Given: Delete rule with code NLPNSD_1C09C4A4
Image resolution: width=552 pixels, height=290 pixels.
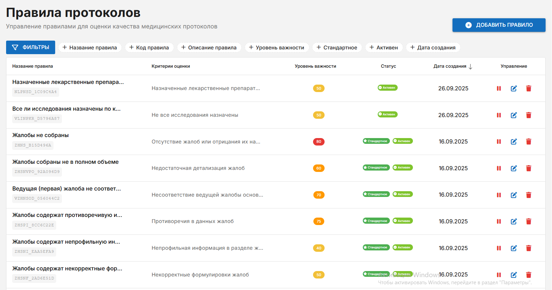Looking at the screenshot, I should tap(528, 88).
